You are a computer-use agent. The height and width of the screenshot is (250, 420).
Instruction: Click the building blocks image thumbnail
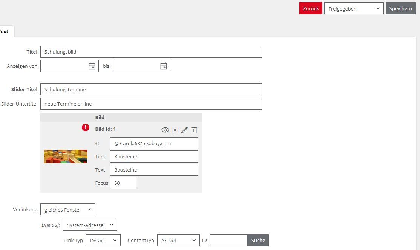tap(66, 156)
